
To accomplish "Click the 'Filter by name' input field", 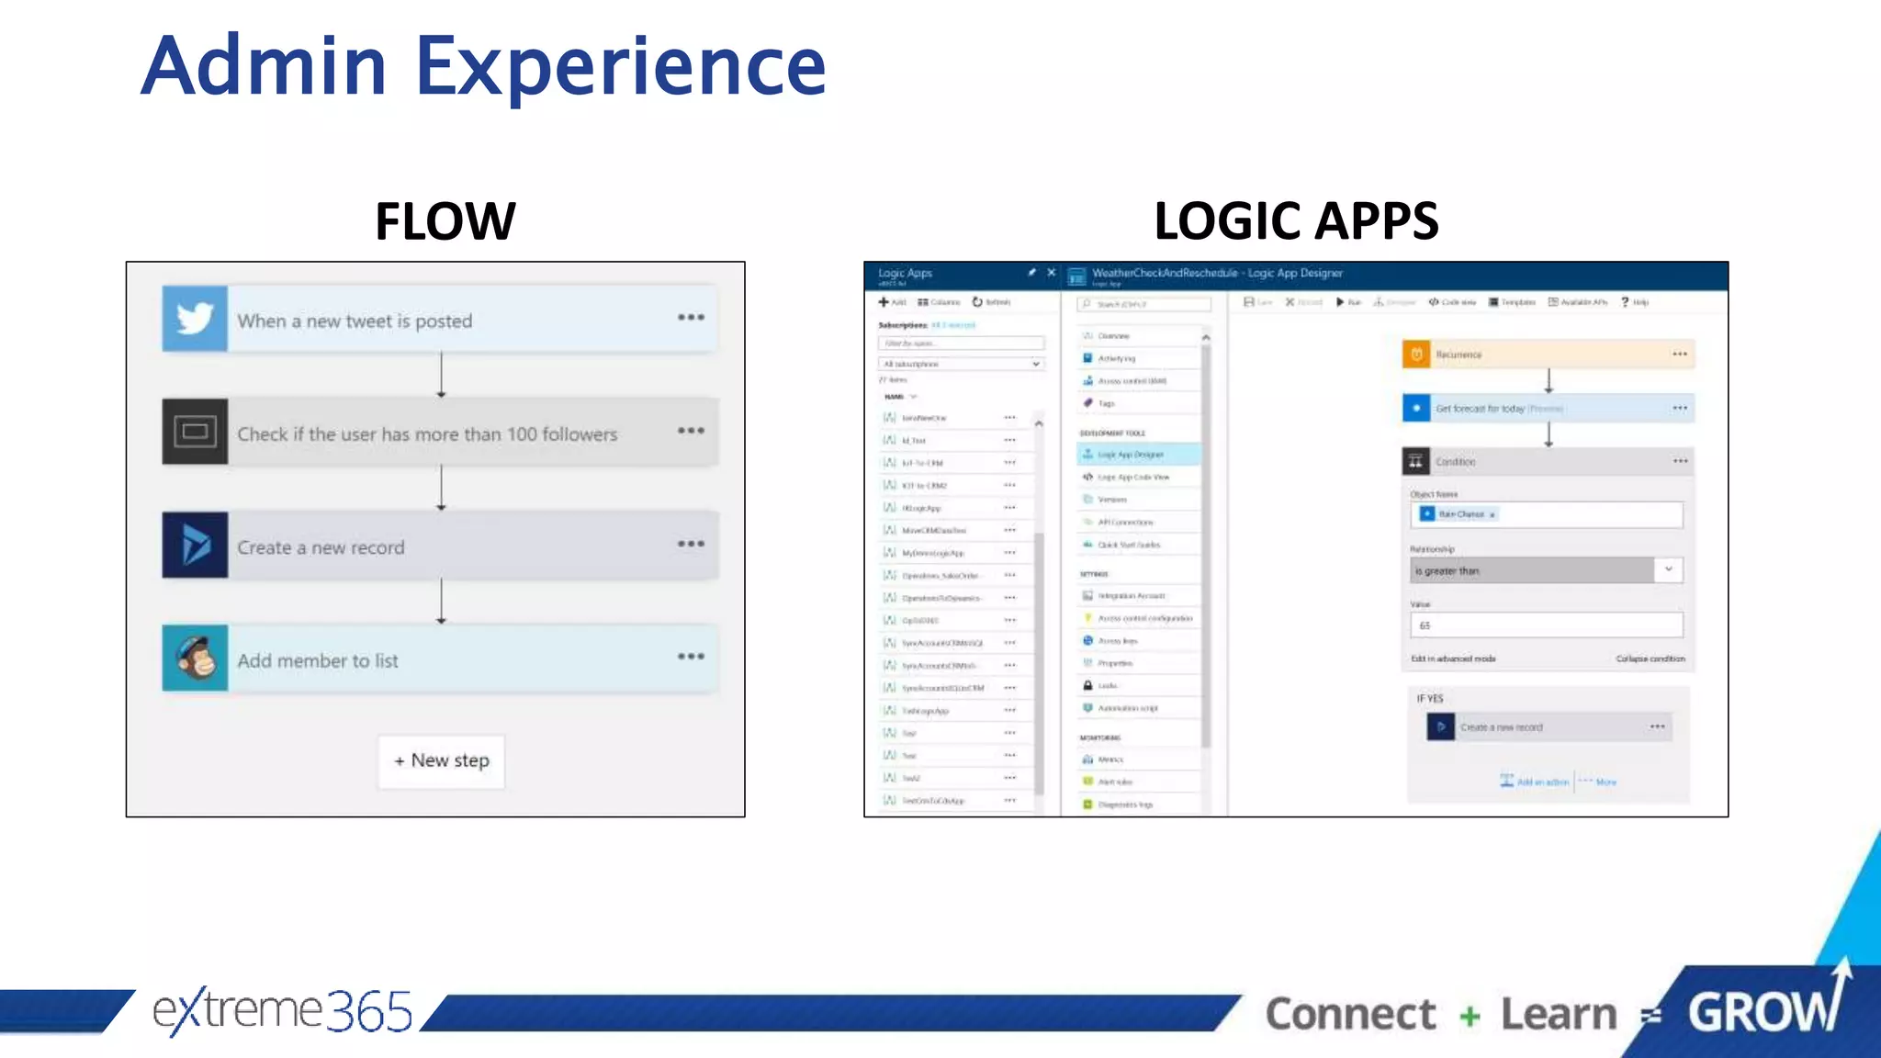I will tap(961, 343).
